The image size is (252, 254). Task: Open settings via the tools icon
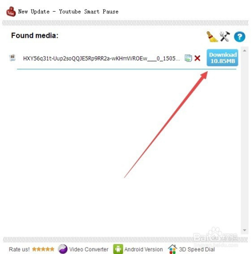pos(225,36)
